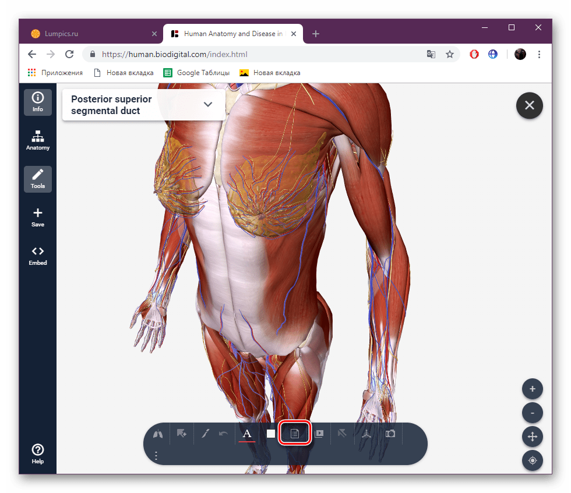
Task: Select the highlighted notes document tool
Action: pyautogui.click(x=295, y=434)
